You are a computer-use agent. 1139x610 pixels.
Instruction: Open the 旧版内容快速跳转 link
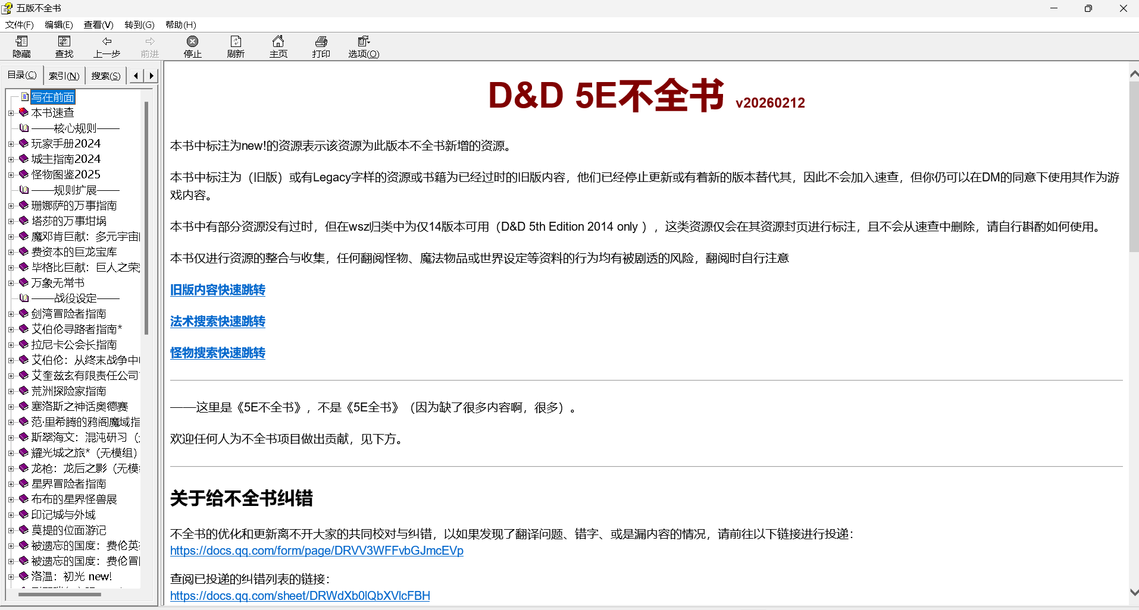[x=218, y=290]
